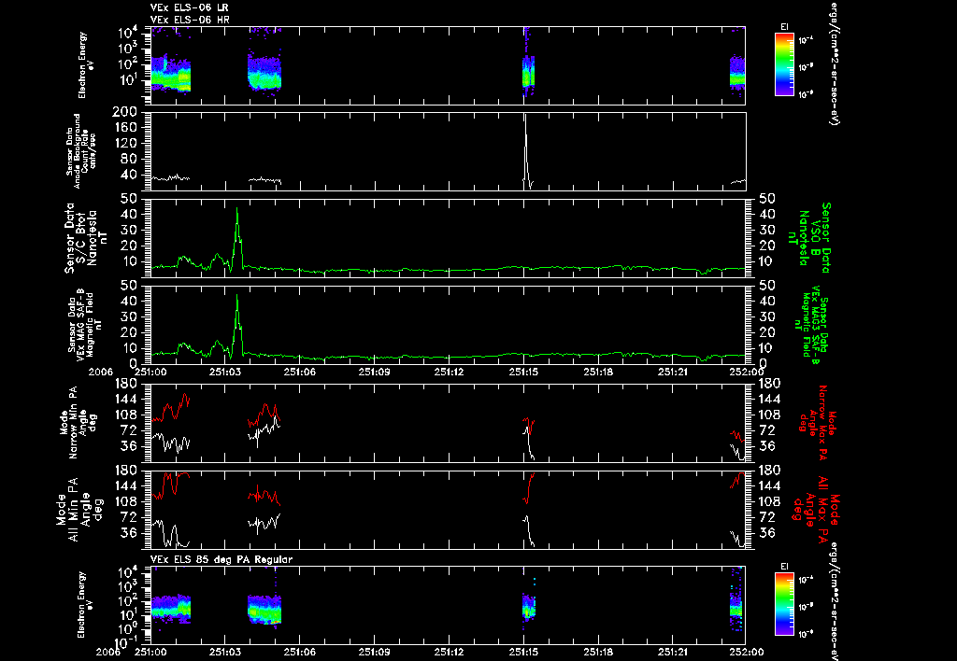This screenshot has height=661, width=957.
Task: Click top spectrogram data block at 251:00
Action: (170, 73)
